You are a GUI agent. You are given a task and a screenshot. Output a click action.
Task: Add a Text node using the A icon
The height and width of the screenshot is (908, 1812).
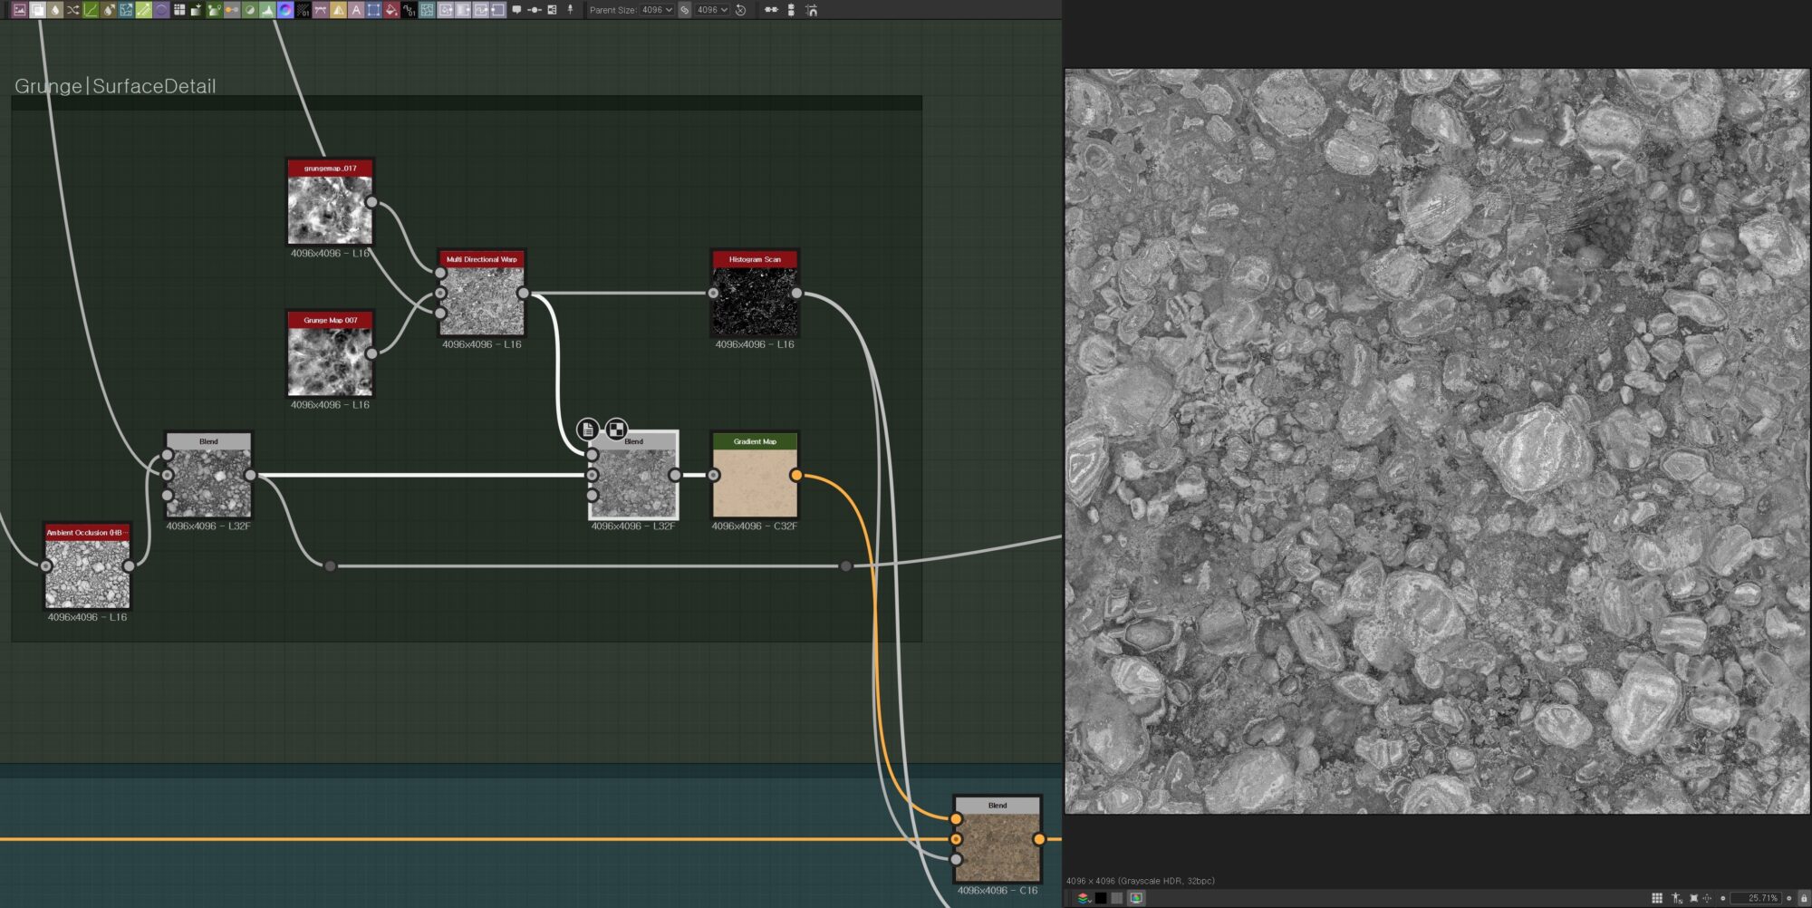(x=355, y=10)
